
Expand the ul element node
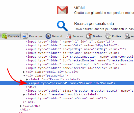(x=21, y=106)
